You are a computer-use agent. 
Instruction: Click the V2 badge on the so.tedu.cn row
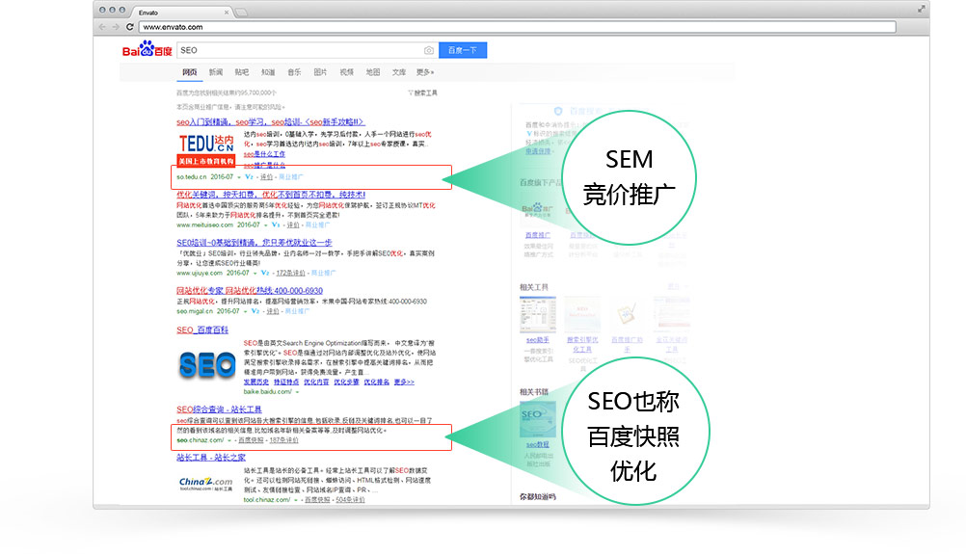(249, 176)
